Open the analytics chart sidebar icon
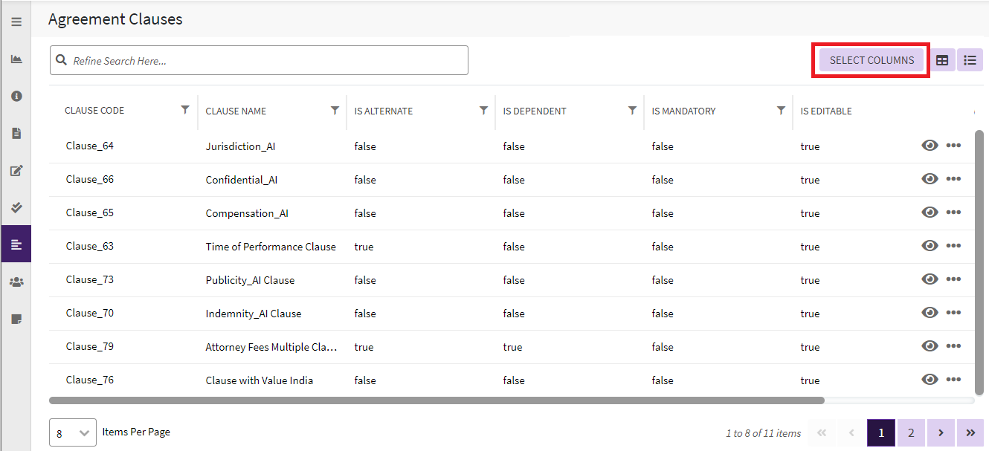This screenshot has height=451, width=989. [x=16, y=59]
